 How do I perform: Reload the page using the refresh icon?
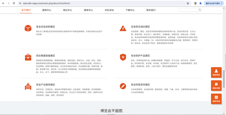tap(13, 3)
